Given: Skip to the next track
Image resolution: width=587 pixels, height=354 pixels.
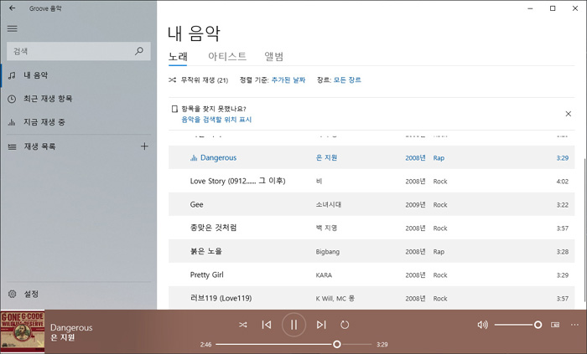Looking at the screenshot, I should pos(321,325).
